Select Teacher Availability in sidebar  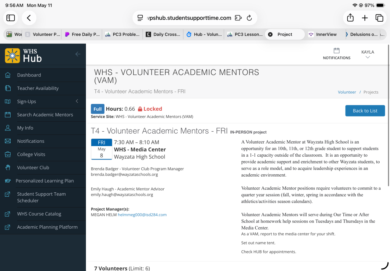tap(38, 88)
